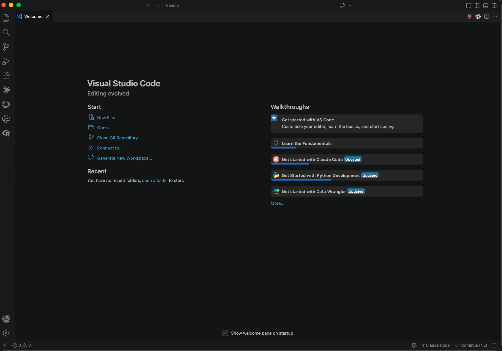
Task: Split the editor right
Action: (487, 16)
